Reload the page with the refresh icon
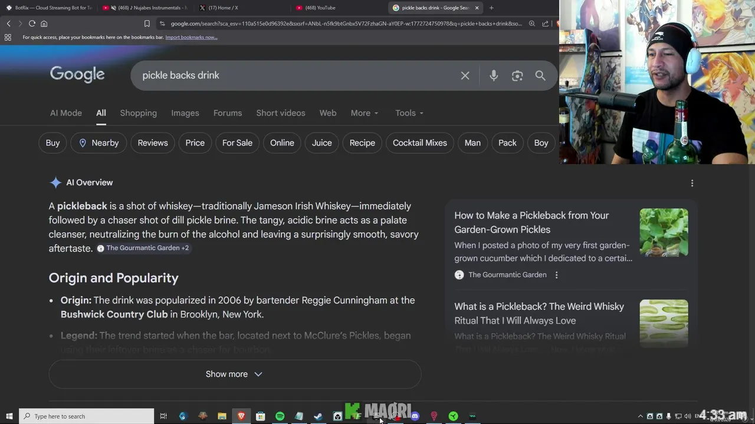 [x=32, y=24]
